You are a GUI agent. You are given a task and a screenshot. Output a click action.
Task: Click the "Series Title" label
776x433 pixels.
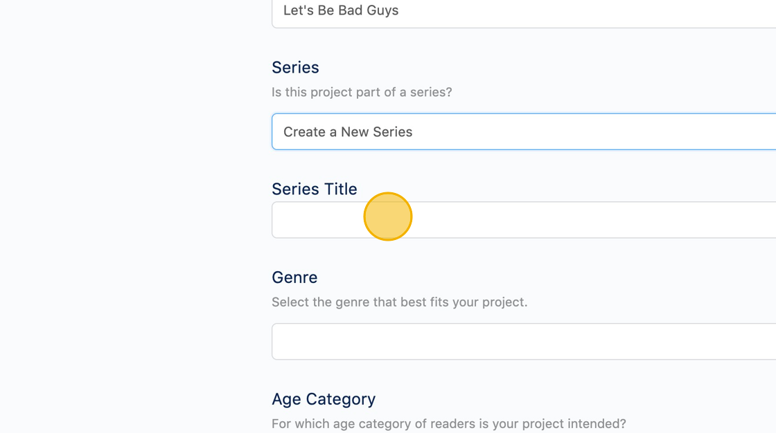[314, 190]
